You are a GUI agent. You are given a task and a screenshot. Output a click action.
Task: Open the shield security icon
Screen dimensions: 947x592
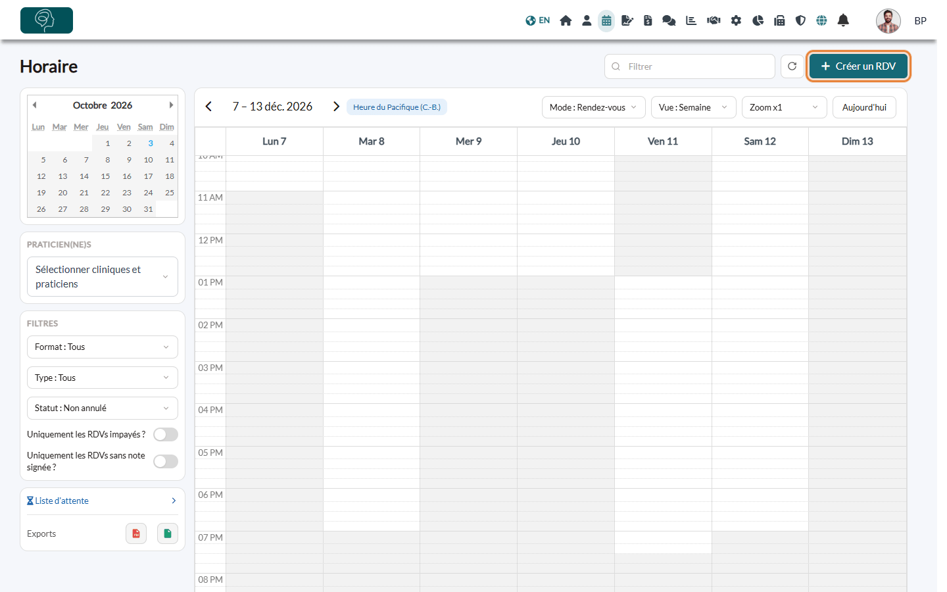(800, 20)
